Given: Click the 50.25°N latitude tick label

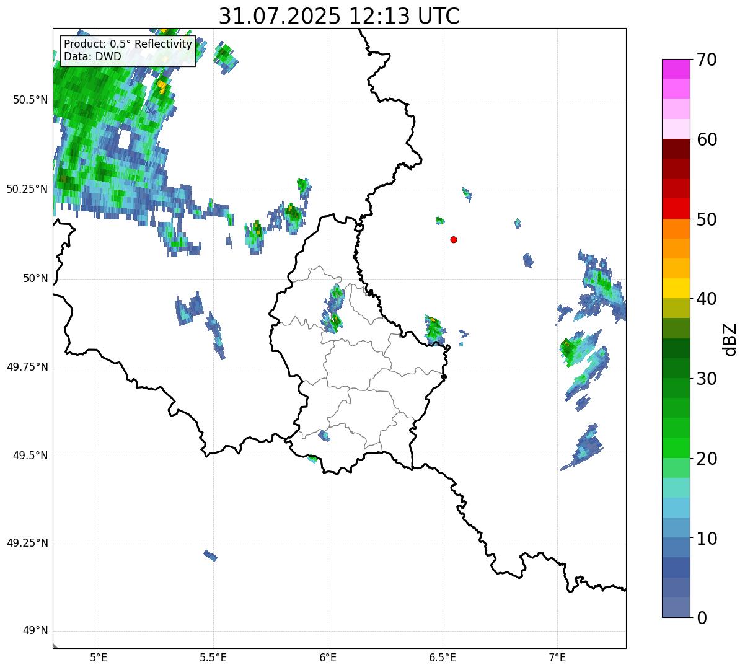Looking at the screenshot, I should 27,189.
